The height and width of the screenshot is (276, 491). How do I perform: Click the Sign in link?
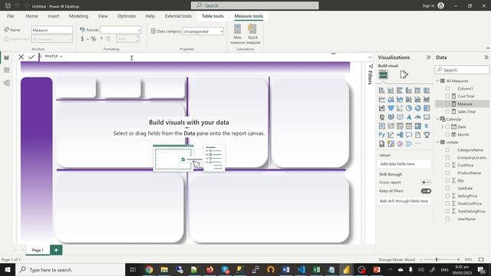428,5
